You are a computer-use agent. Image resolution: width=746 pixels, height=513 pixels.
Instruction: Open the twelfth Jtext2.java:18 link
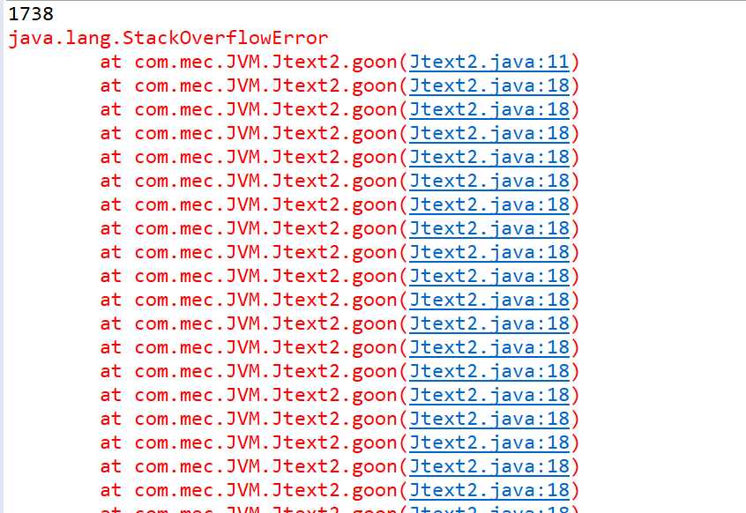pyautogui.click(x=489, y=347)
